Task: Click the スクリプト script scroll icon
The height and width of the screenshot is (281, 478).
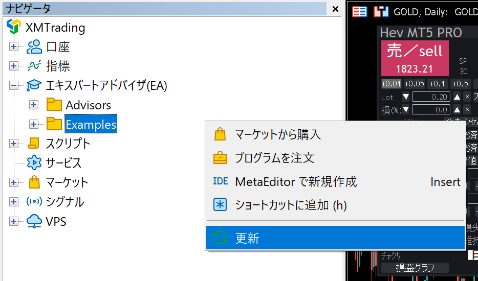Action: [x=34, y=144]
